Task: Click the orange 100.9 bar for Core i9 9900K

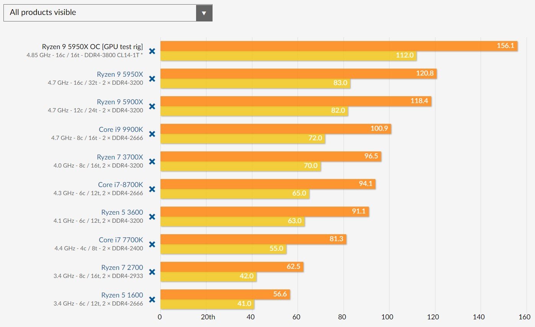Action: (276, 129)
